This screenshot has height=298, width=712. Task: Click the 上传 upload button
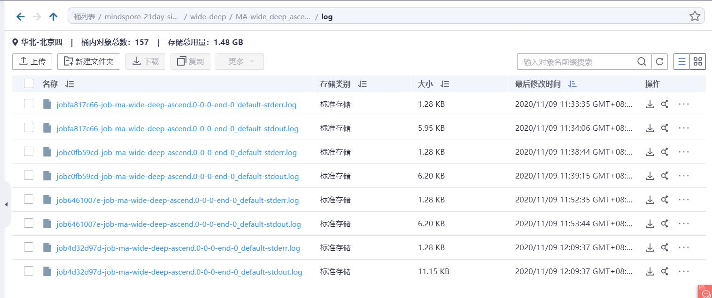tap(32, 61)
